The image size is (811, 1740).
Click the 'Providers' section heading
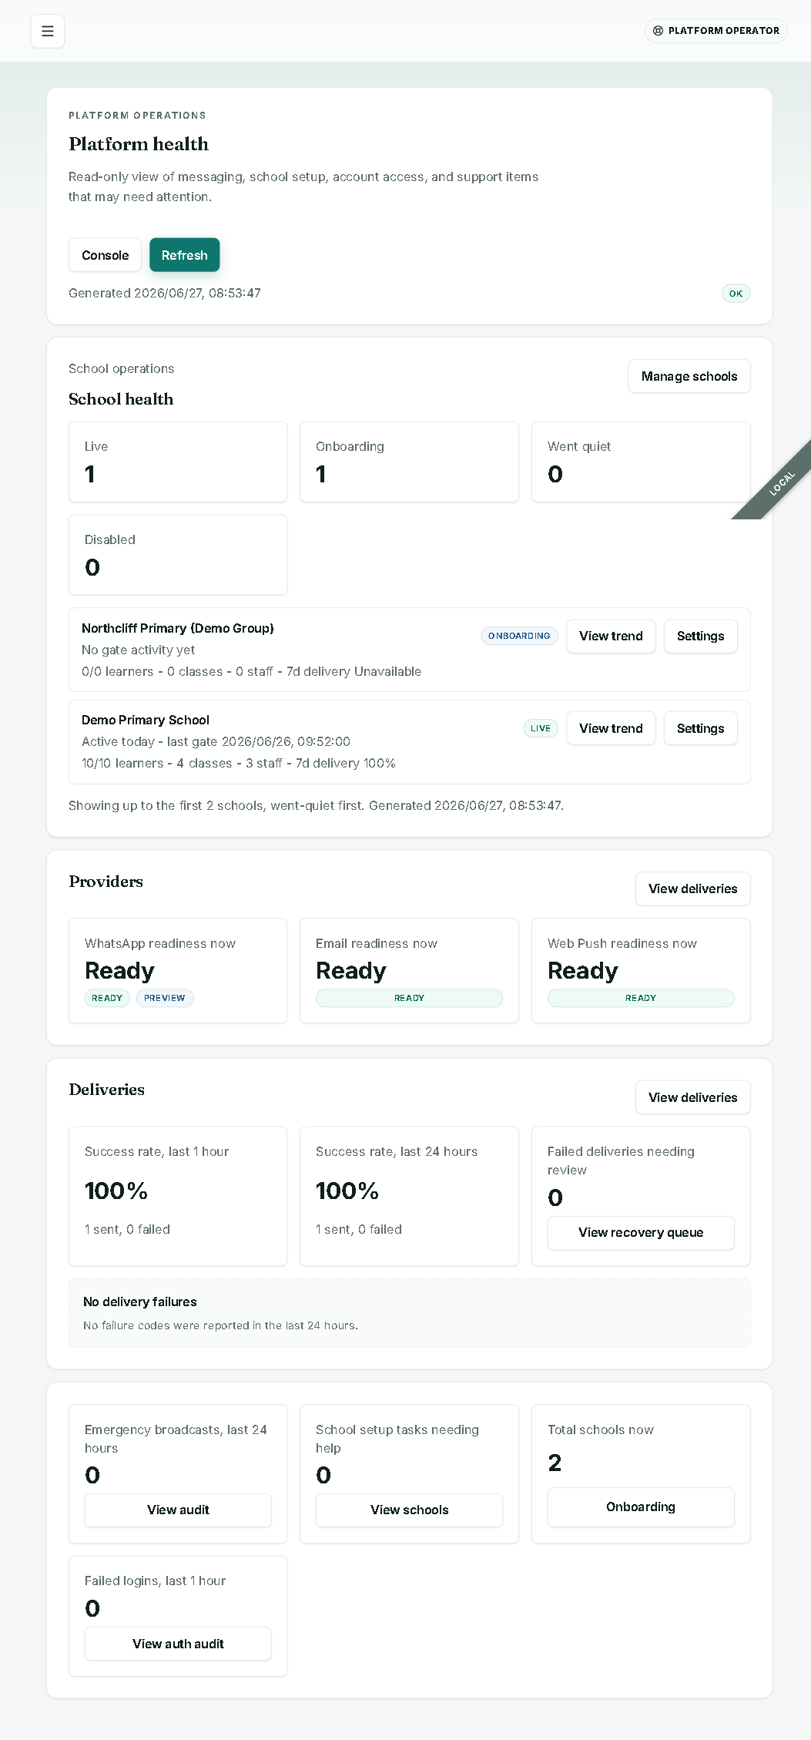tap(106, 882)
